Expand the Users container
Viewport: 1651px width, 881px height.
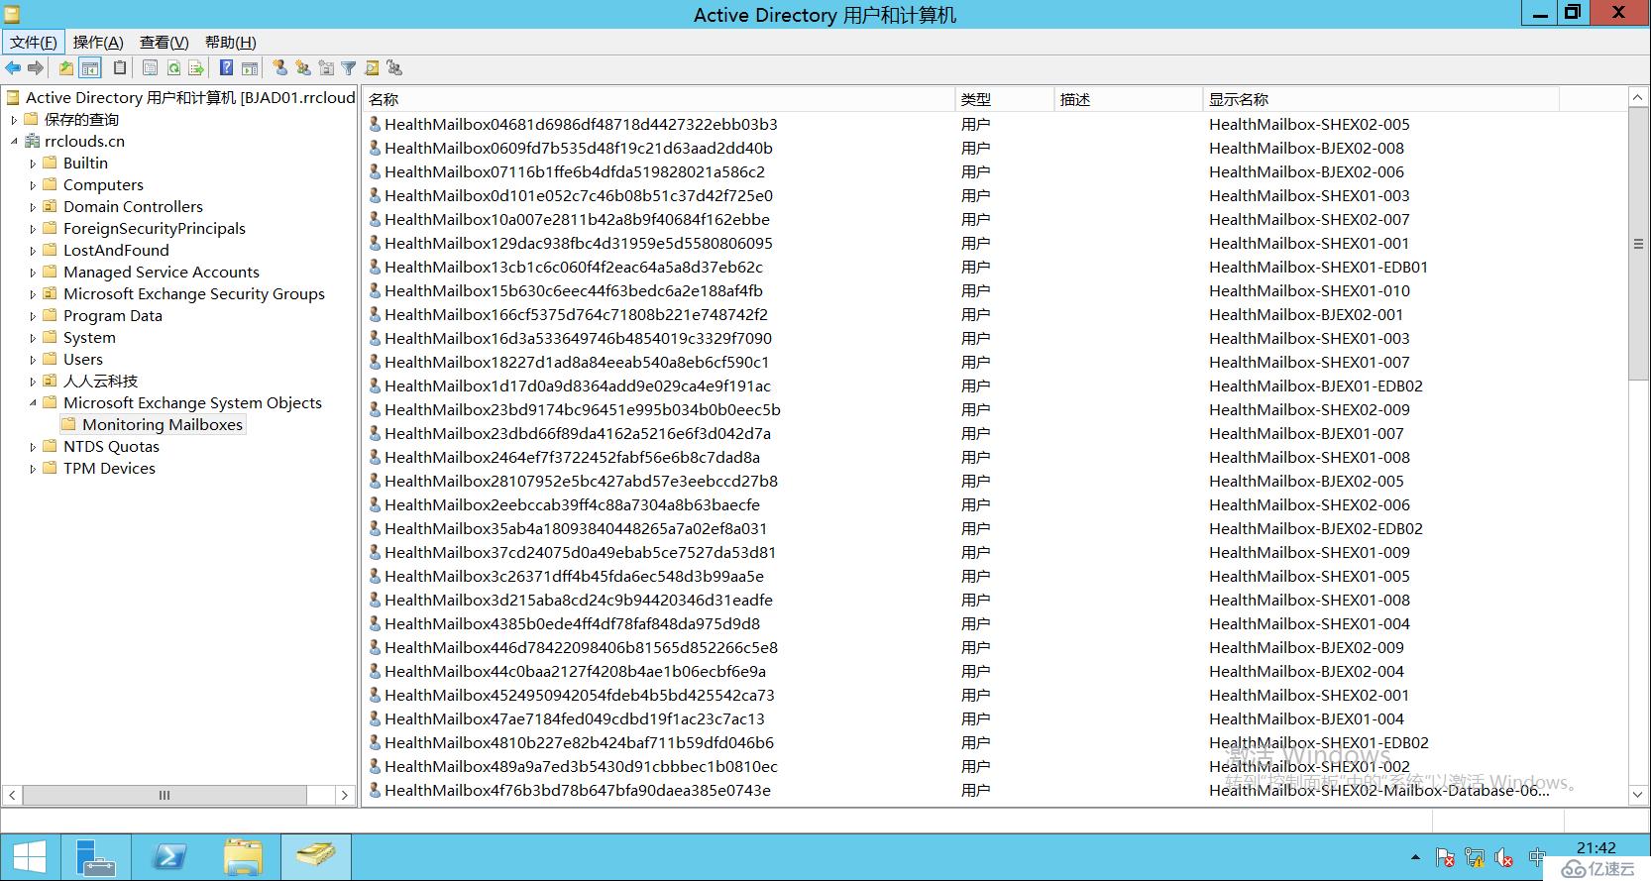[33, 360]
